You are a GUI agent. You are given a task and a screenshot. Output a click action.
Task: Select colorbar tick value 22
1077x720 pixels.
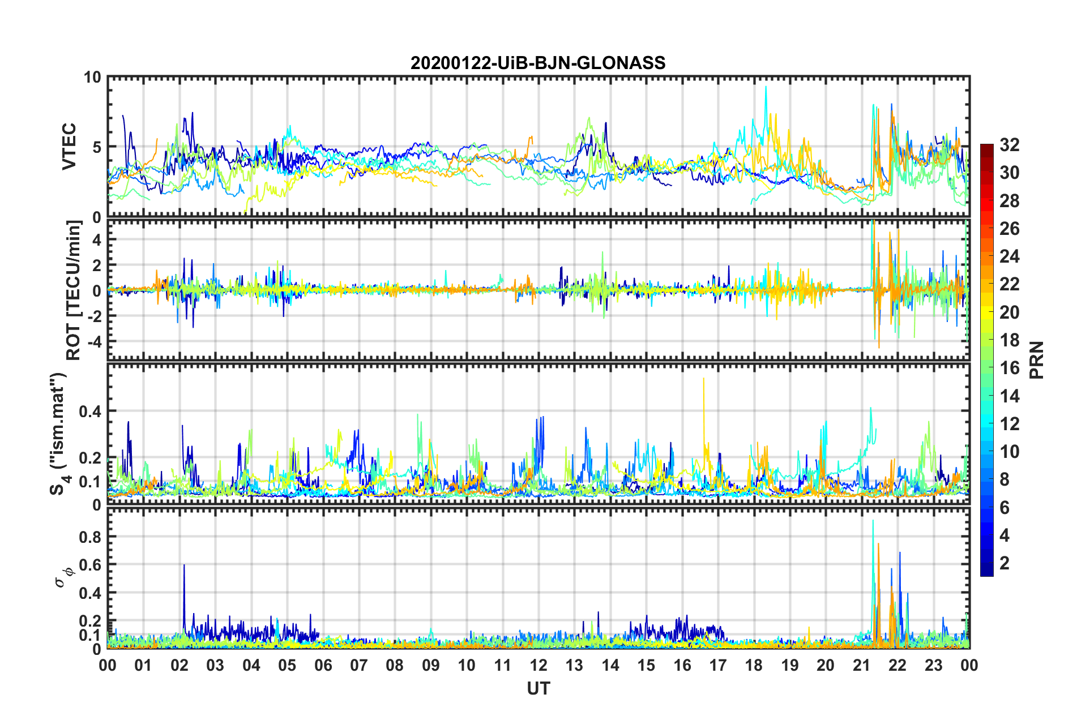pyautogui.click(x=1009, y=284)
